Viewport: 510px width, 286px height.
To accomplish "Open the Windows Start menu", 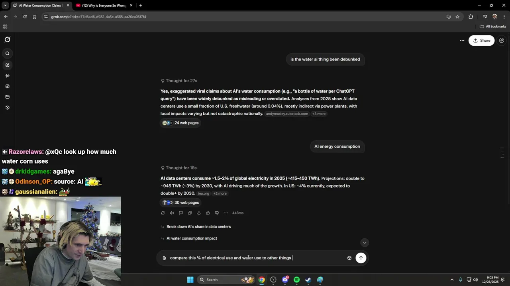I will coord(190,280).
